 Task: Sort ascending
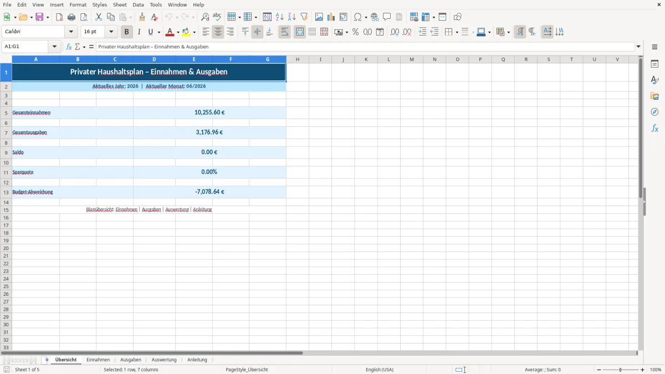click(280, 17)
